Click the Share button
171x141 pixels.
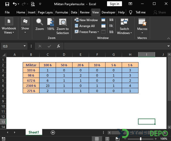[160, 12]
